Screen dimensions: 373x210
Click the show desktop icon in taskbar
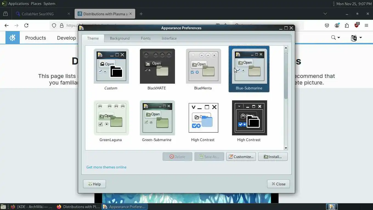pos(3,207)
